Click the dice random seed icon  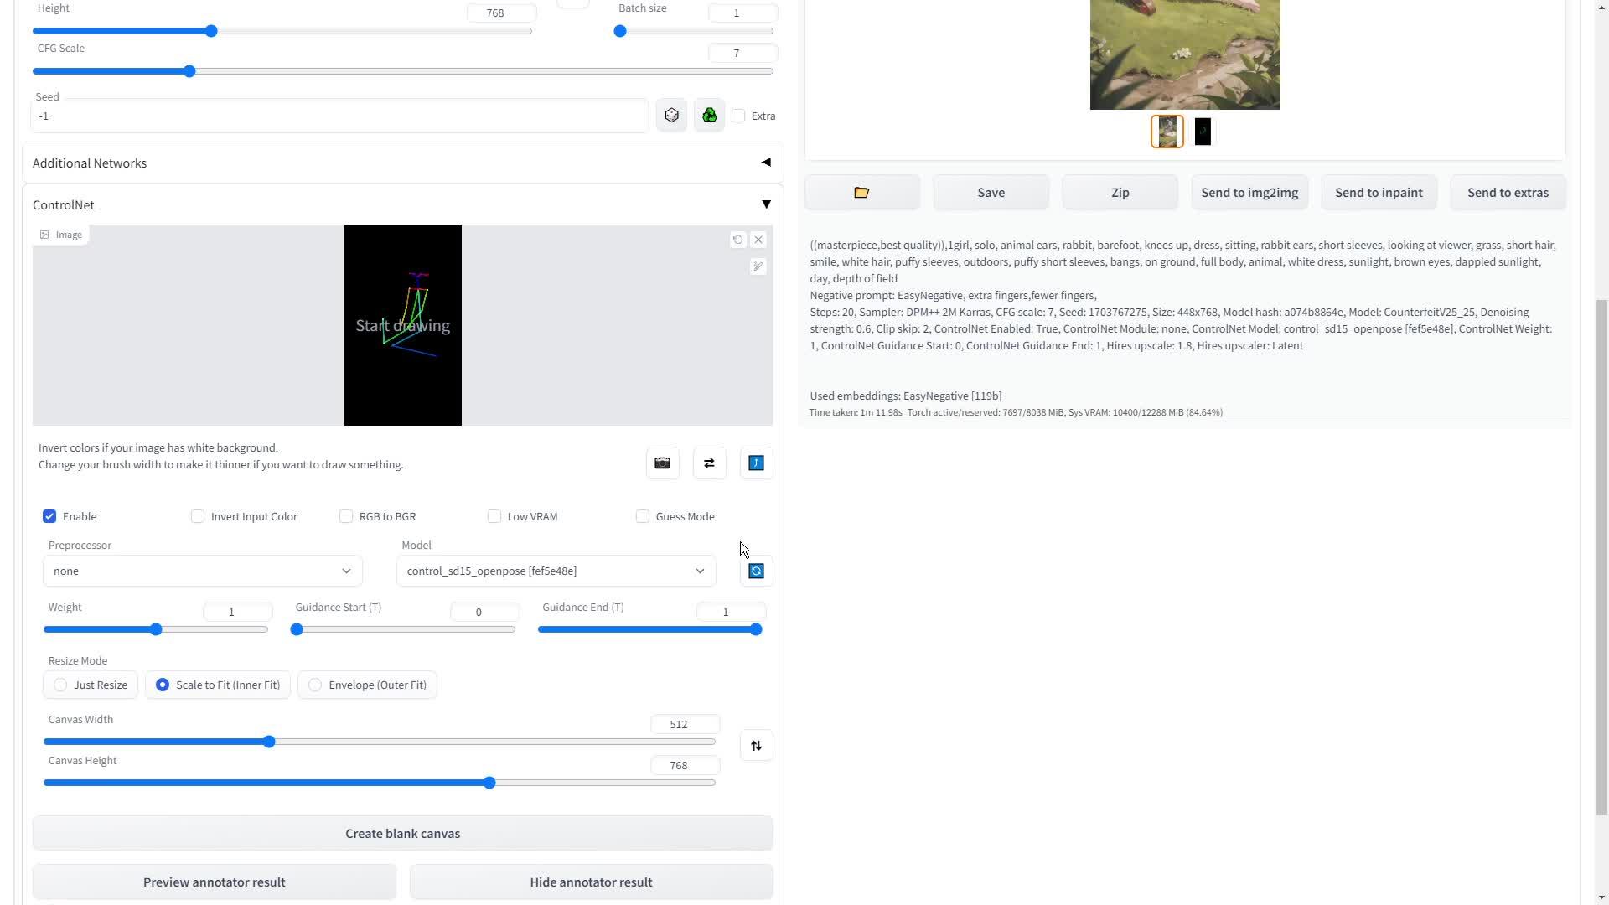coord(671,116)
